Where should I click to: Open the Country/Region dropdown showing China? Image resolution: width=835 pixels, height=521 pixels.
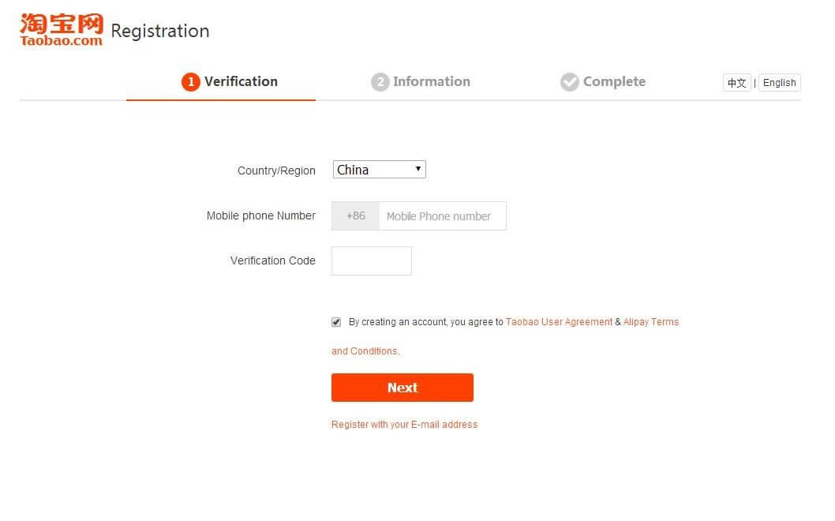pyautogui.click(x=379, y=170)
